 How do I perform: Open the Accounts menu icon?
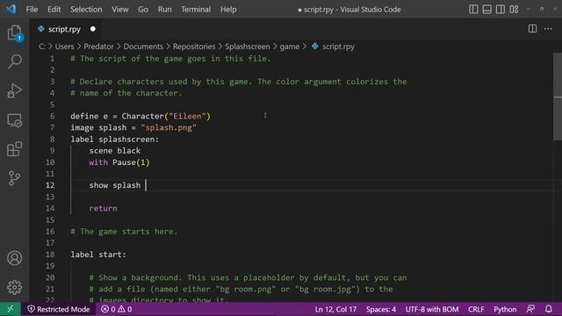click(x=14, y=258)
